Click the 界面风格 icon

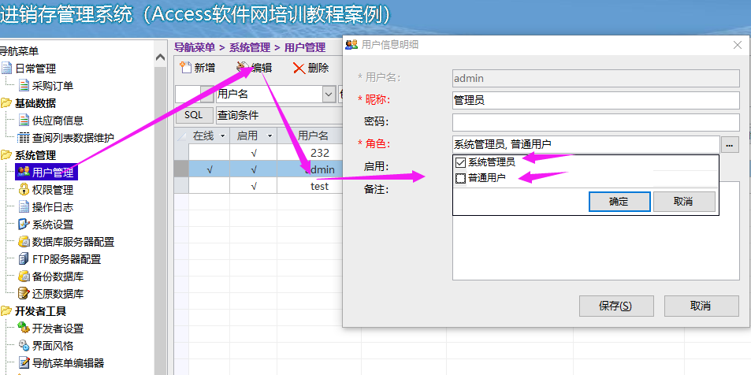24,345
